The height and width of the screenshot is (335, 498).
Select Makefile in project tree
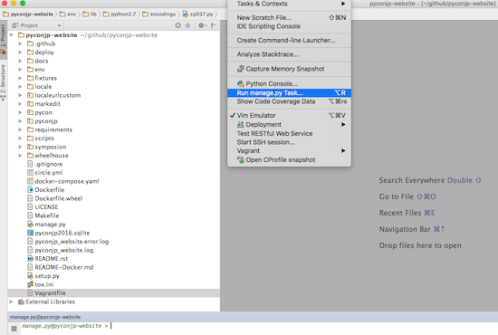click(47, 215)
